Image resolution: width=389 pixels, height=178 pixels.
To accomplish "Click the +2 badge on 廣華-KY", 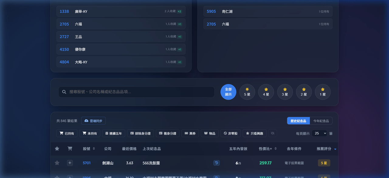I will pyautogui.click(x=179, y=11).
